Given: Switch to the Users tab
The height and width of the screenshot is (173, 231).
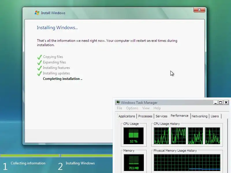Looking at the screenshot, I should (215, 116).
